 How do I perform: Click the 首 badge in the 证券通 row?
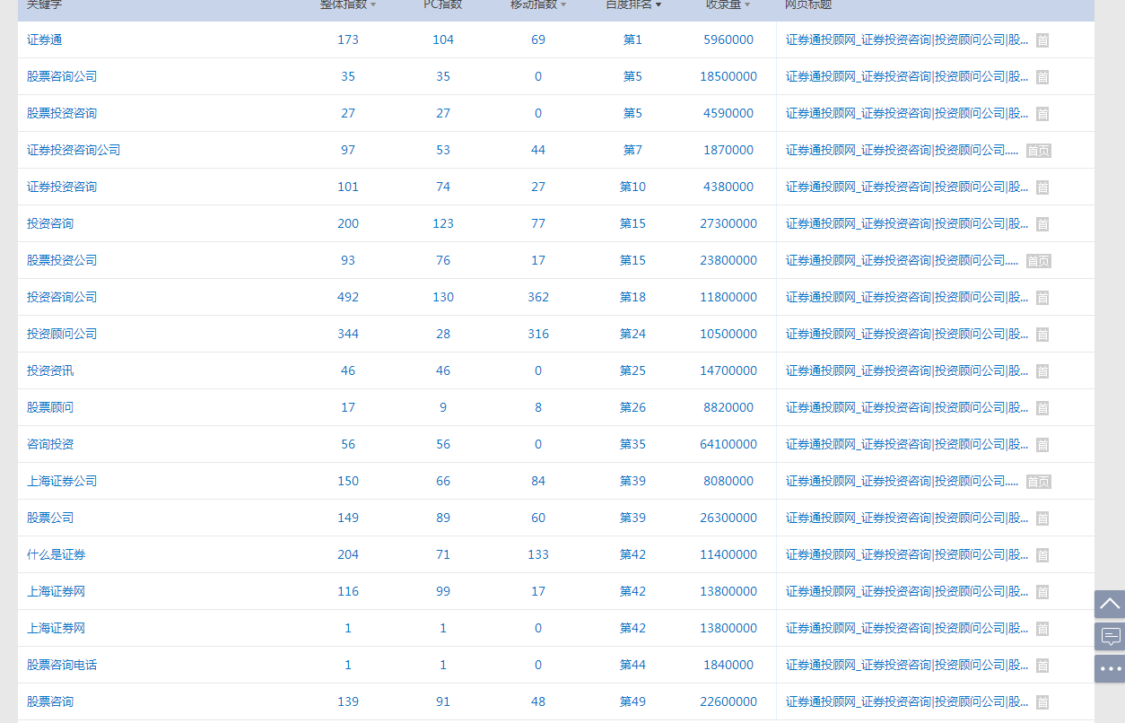pyautogui.click(x=1042, y=40)
